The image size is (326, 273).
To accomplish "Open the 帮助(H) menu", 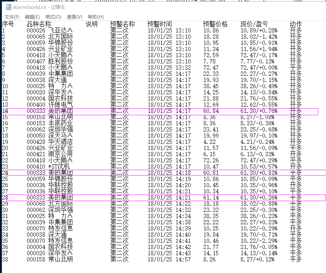I will click(96, 17).
